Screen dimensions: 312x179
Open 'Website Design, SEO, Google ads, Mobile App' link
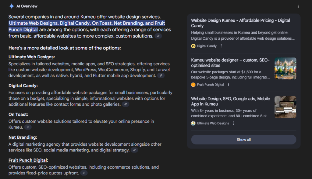pyautogui.click(x=230, y=101)
